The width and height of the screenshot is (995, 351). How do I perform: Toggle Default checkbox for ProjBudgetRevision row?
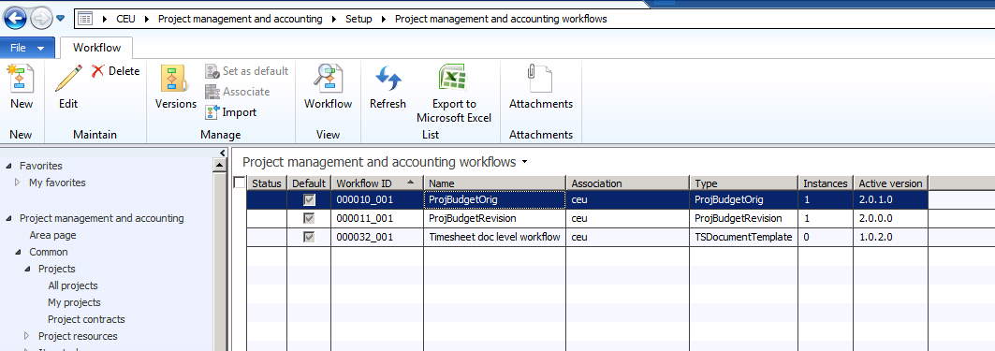(x=309, y=218)
